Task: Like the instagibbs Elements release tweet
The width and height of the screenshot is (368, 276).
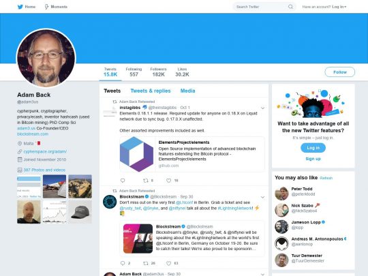Action: click(168, 181)
